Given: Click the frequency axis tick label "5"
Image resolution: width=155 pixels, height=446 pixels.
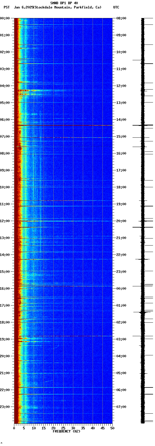Looking at the screenshot, I should (x=24, y=428).
